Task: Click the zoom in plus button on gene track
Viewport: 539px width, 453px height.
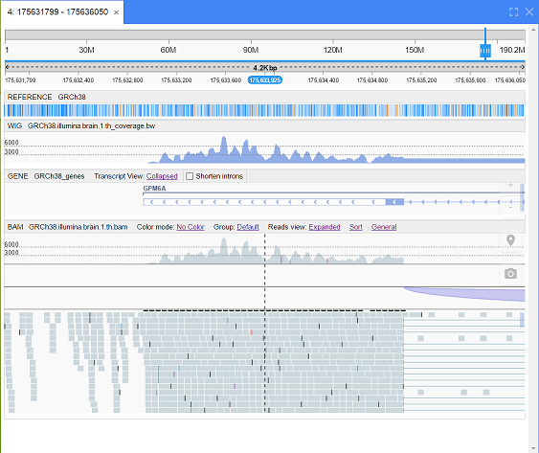Action: pyautogui.click(x=510, y=185)
